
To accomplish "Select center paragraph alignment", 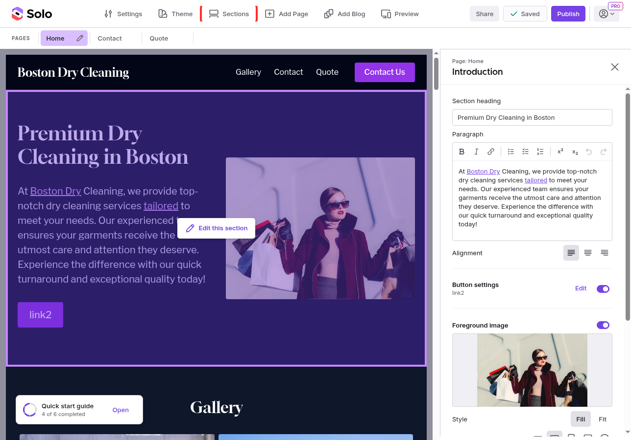I will (x=588, y=253).
